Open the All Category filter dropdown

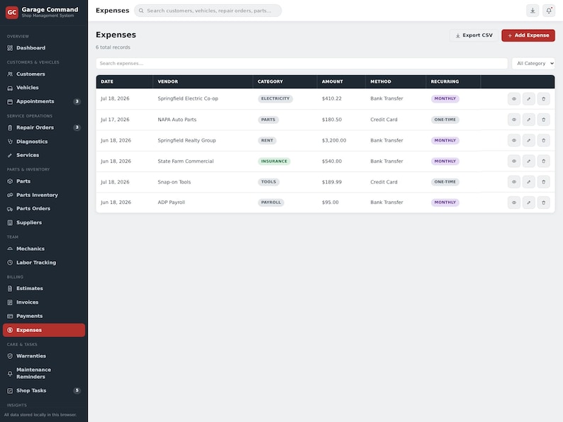[533, 64]
